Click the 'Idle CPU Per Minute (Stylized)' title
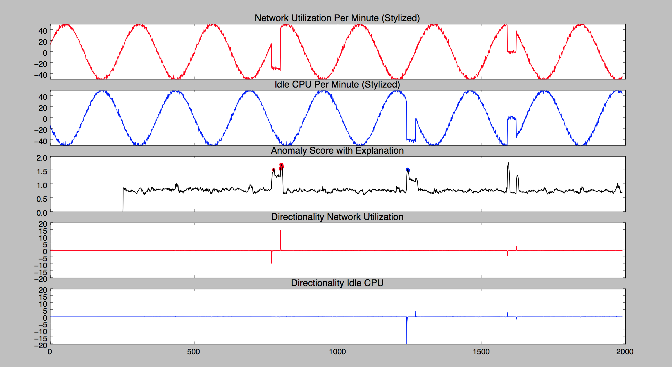Screen dimensions: 672x367 click(337, 84)
